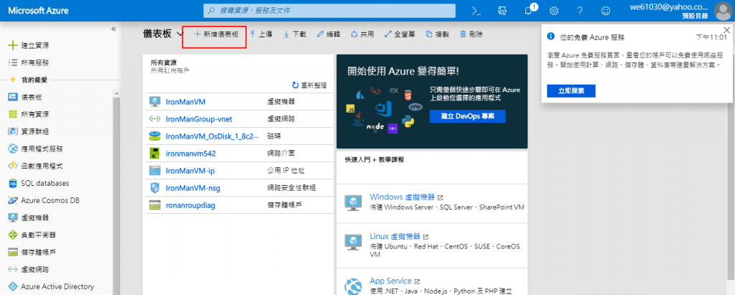The height and width of the screenshot is (295, 735).
Task: Click the App Service globe icon
Action: point(353,286)
